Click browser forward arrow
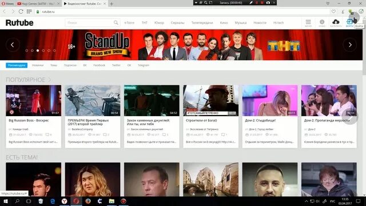Screen dimensions: 366x206 pos(13,11)
